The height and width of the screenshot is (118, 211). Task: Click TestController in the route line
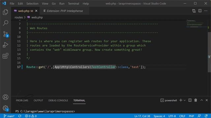[x=103, y=67]
